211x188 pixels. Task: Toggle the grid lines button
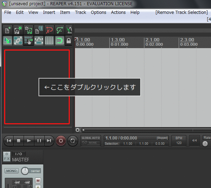[49, 41]
